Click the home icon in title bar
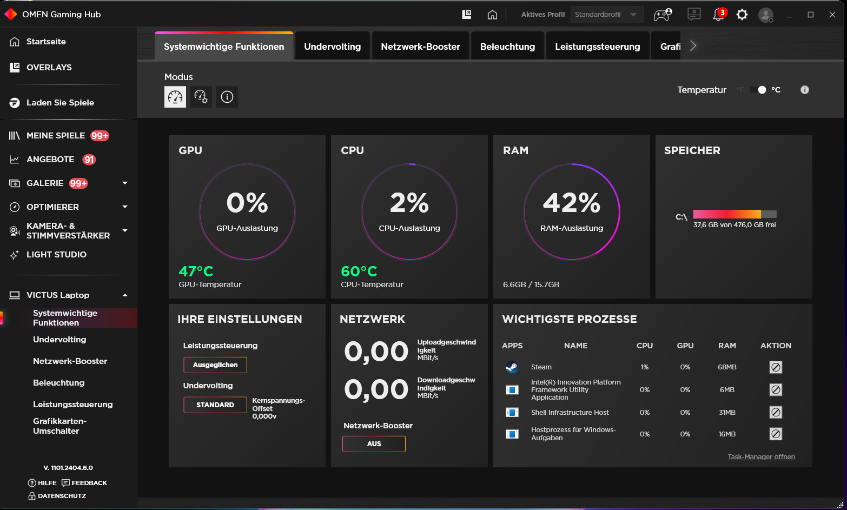Image resolution: width=847 pixels, height=510 pixels. point(492,15)
